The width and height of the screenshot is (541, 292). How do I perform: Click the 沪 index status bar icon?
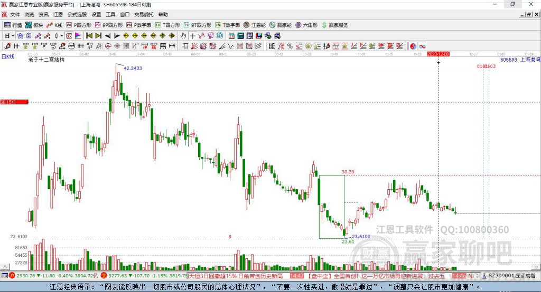[12, 276]
